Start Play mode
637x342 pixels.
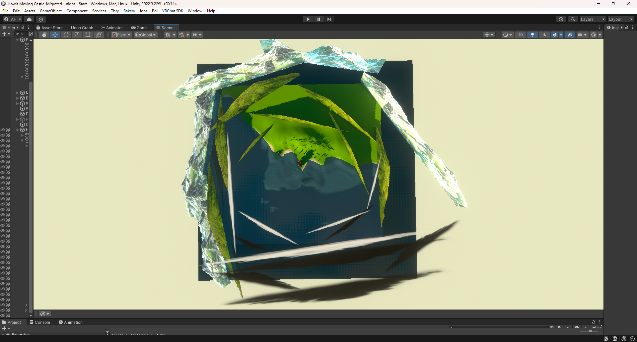pos(308,19)
